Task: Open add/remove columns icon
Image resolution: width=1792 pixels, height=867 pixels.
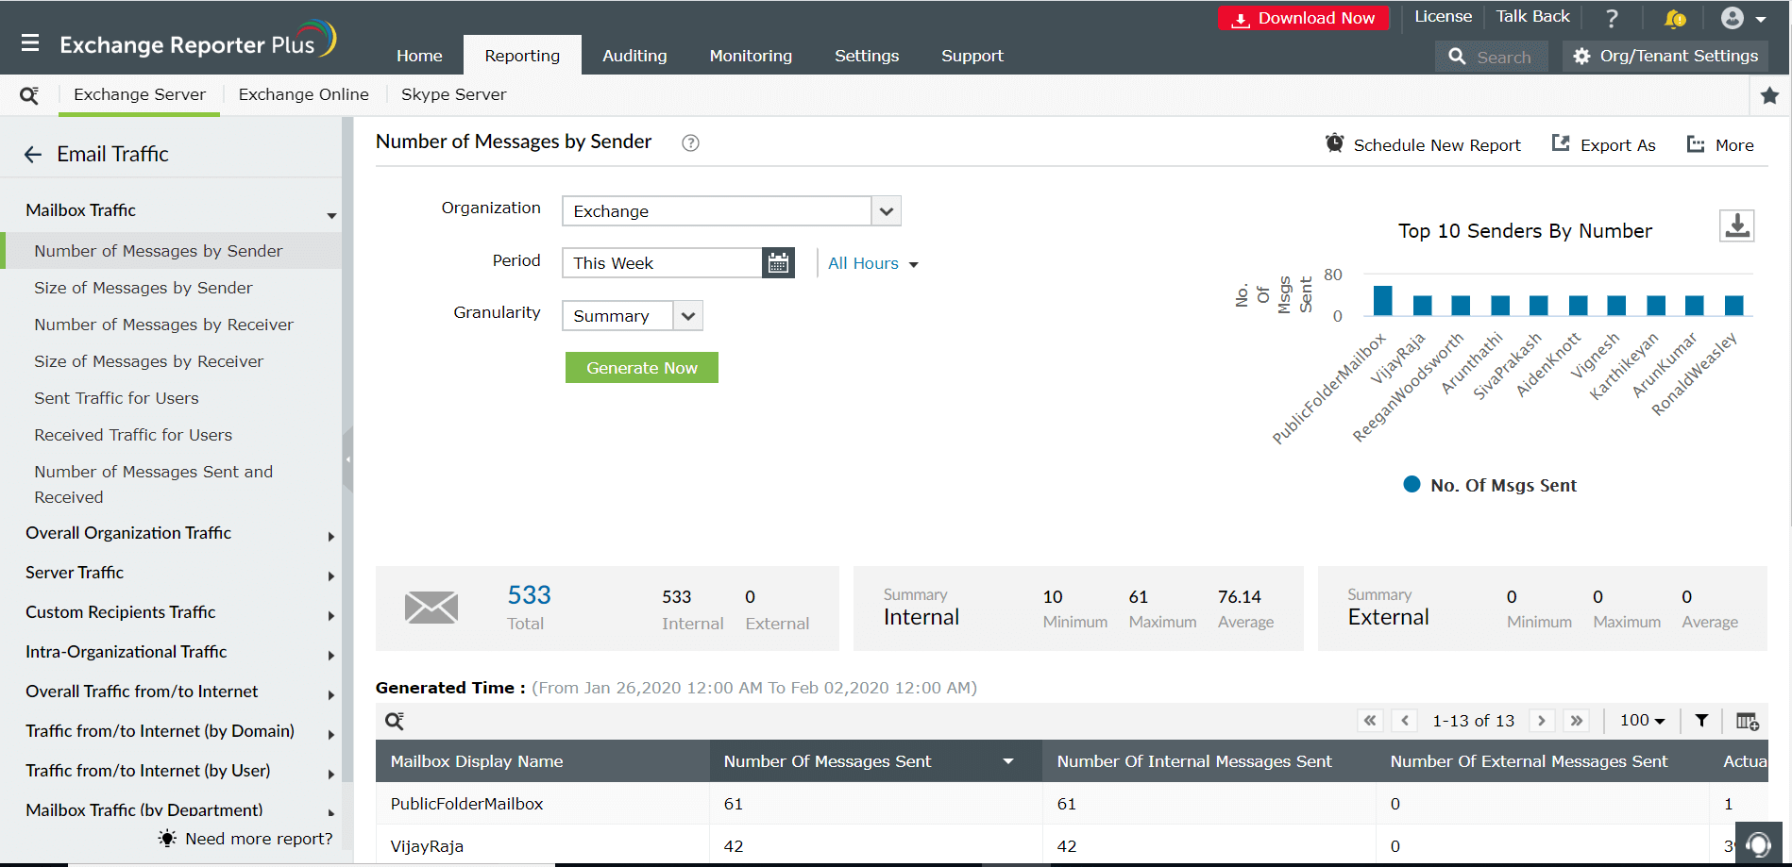Action: coord(1747,722)
